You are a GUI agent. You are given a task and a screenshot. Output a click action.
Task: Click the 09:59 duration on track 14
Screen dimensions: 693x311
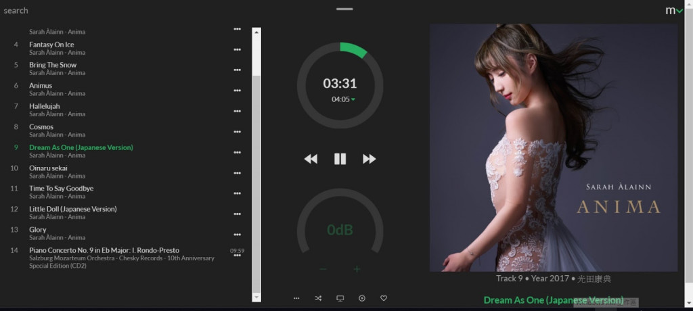click(238, 250)
